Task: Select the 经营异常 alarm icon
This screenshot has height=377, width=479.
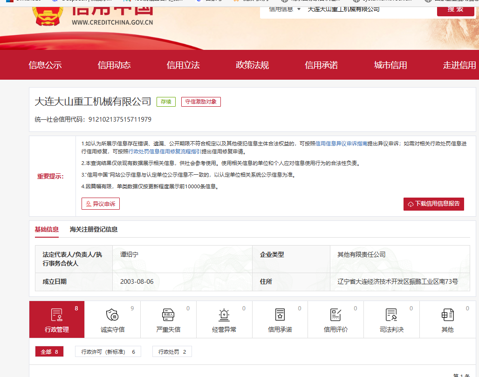Action: (224, 315)
